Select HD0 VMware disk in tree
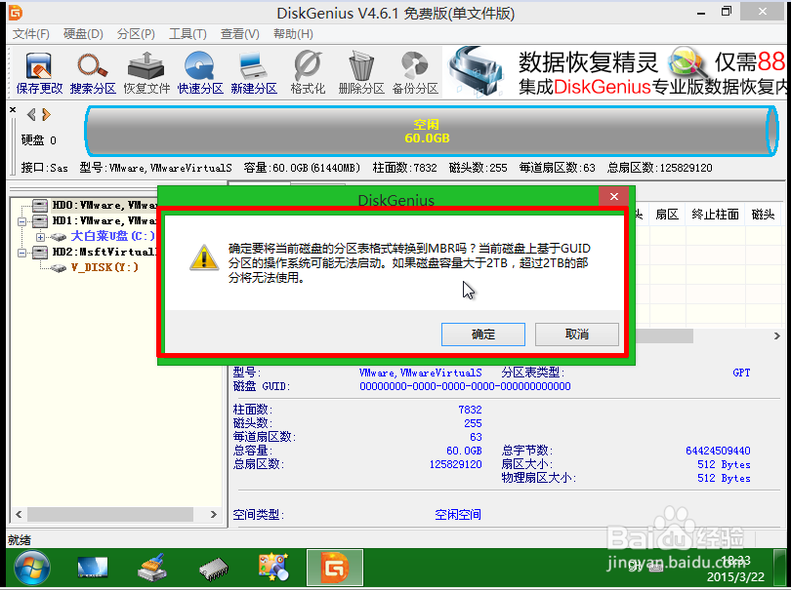This screenshot has height=590, width=791. click(x=104, y=205)
